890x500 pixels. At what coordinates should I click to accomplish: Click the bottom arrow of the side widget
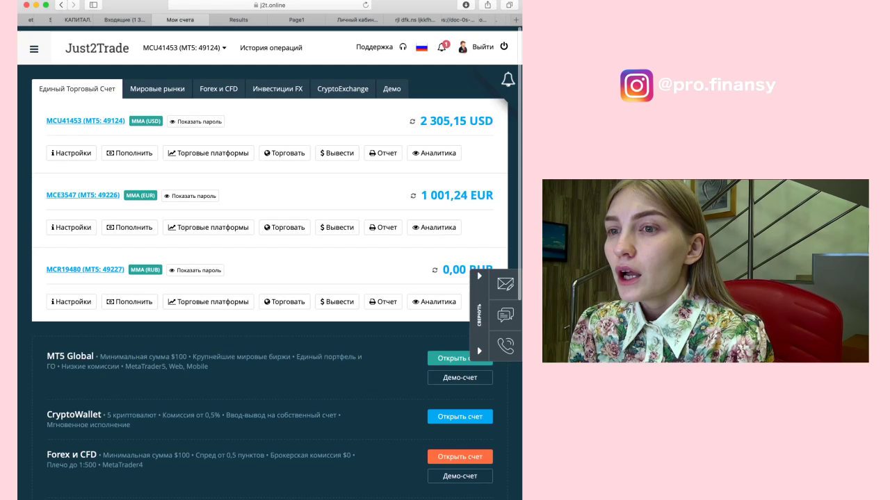click(x=480, y=351)
